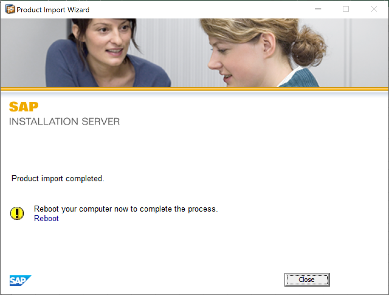Click the blue SAP logo at bottom
The height and width of the screenshot is (295, 389).
pyautogui.click(x=20, y=281)
